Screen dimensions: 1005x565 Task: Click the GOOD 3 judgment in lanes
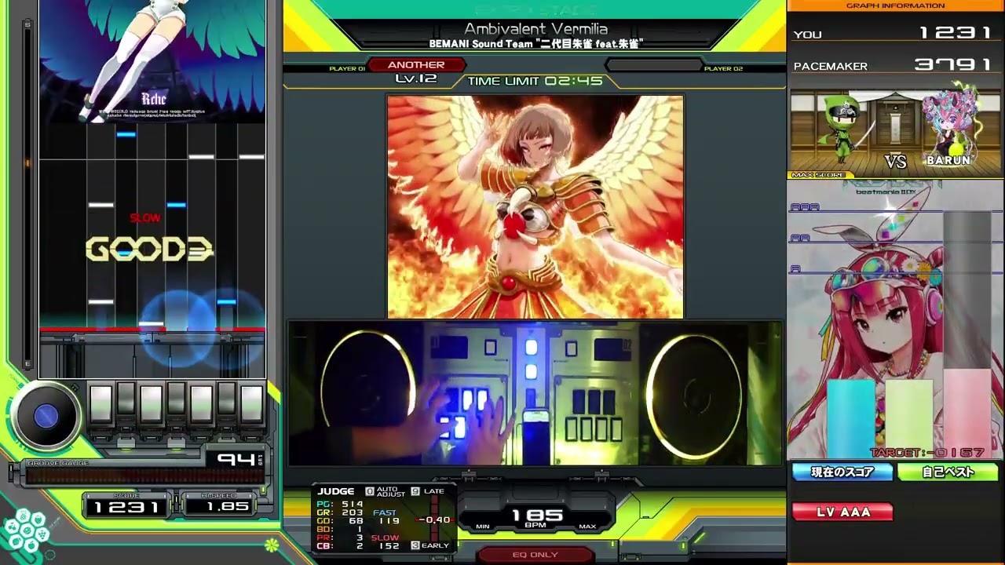(x=149, y=250)
